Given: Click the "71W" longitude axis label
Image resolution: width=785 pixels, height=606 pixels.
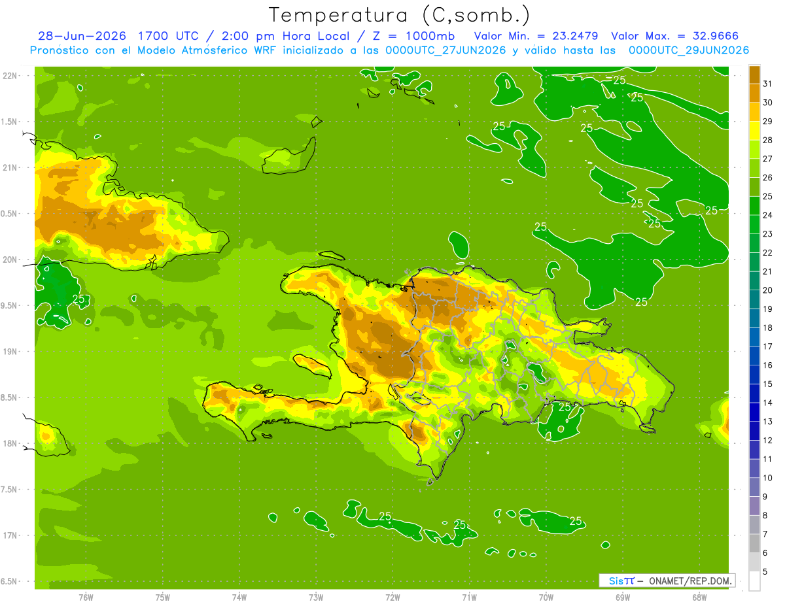Looking at the screenshot, I should (470, 598).
